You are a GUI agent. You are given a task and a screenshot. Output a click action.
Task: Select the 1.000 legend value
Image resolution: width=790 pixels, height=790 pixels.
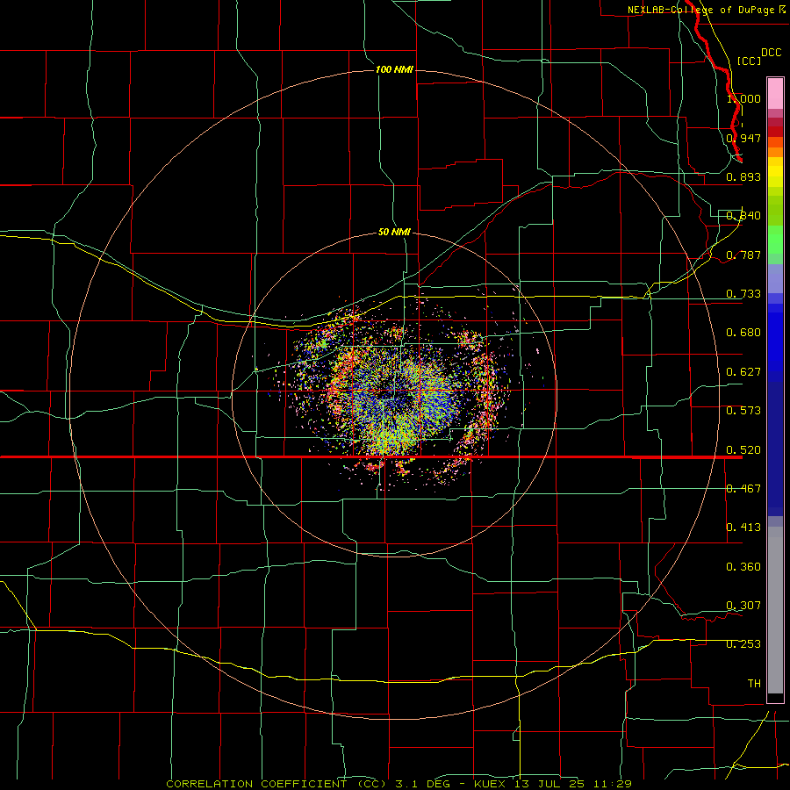coord(743,98)
